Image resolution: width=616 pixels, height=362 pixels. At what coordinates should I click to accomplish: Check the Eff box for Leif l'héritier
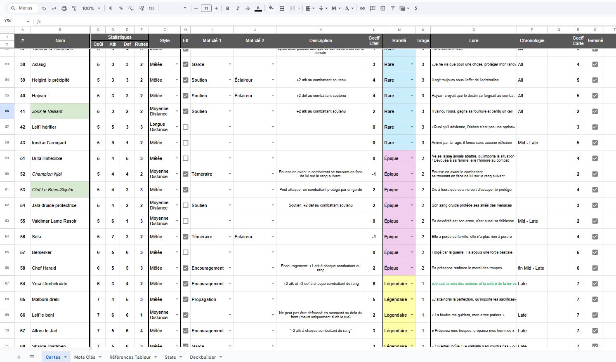[186, 127]
